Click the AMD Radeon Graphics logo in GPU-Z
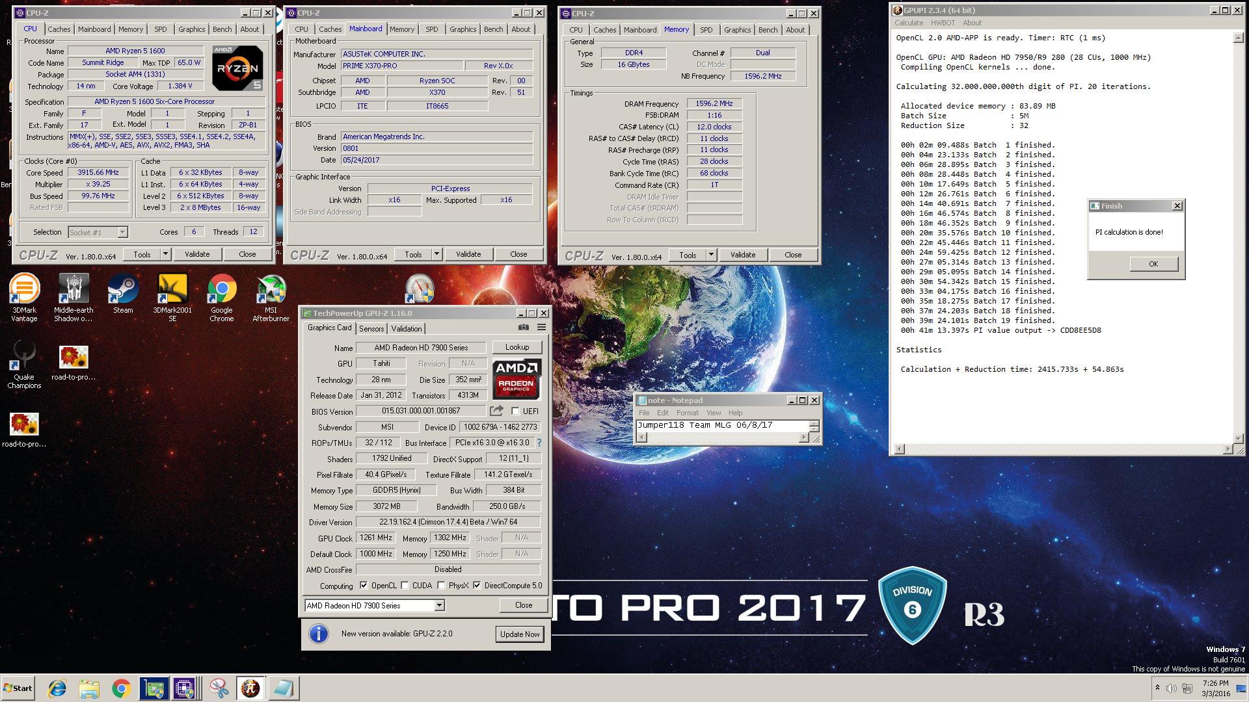 point(516,379)
